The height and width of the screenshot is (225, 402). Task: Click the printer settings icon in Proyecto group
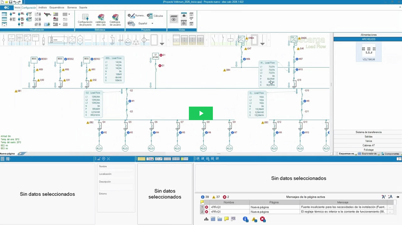[x=131, y=24]
